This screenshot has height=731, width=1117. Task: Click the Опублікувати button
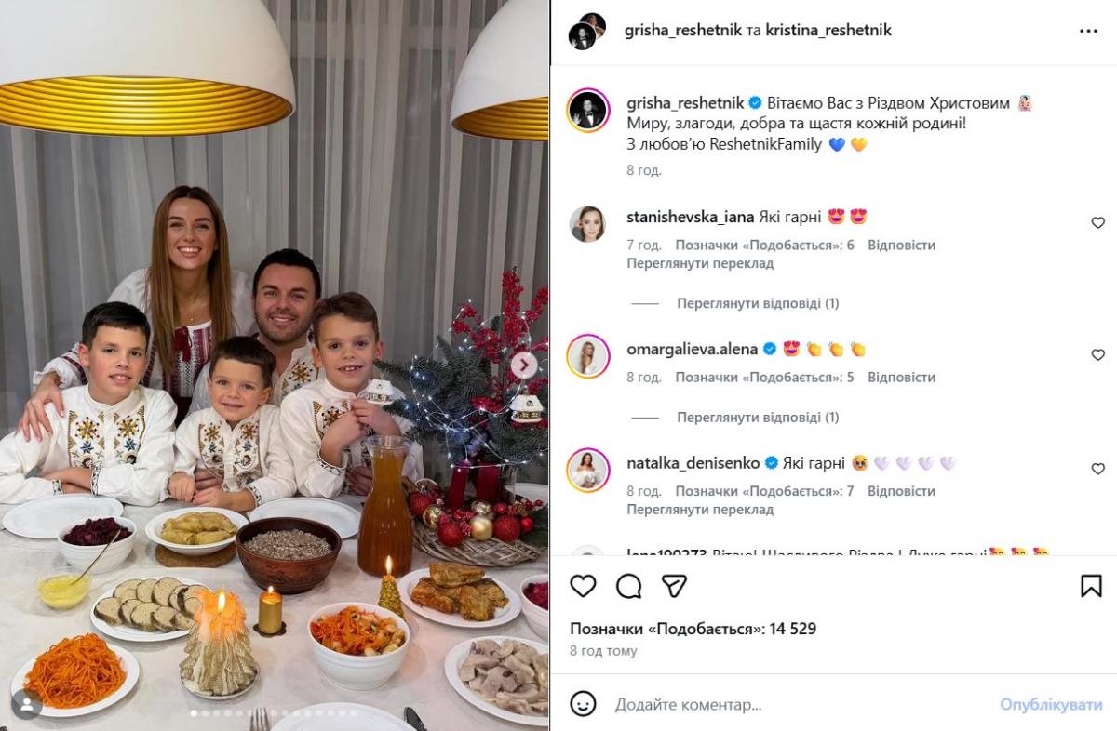tap(1051, 705)
